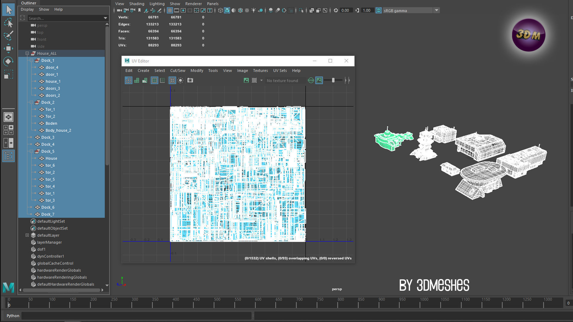The width and height of the screenshot is (573, 322).
Task: Toggle the UV Editor grid display
Action: tap(172, 80)
